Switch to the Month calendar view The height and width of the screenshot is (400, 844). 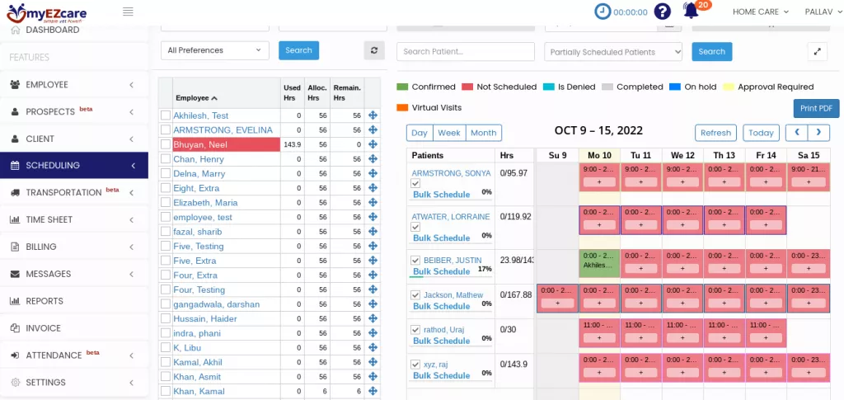point(483,133)
